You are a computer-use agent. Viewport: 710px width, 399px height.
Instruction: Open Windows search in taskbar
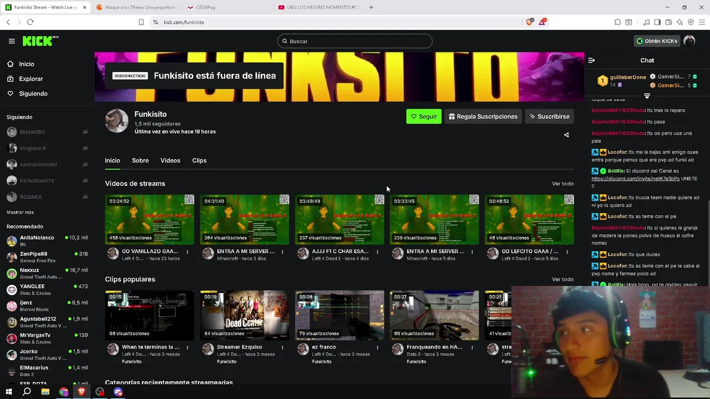coord(27,392)
